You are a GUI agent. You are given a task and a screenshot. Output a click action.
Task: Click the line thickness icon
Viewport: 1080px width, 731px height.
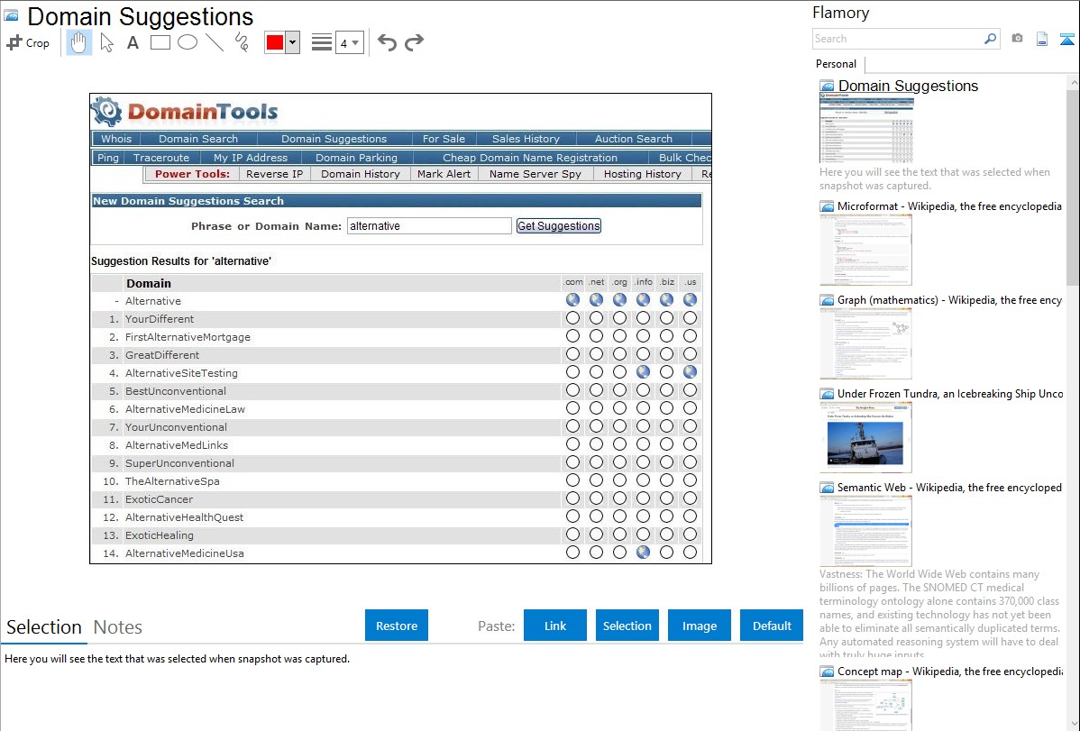321,42
